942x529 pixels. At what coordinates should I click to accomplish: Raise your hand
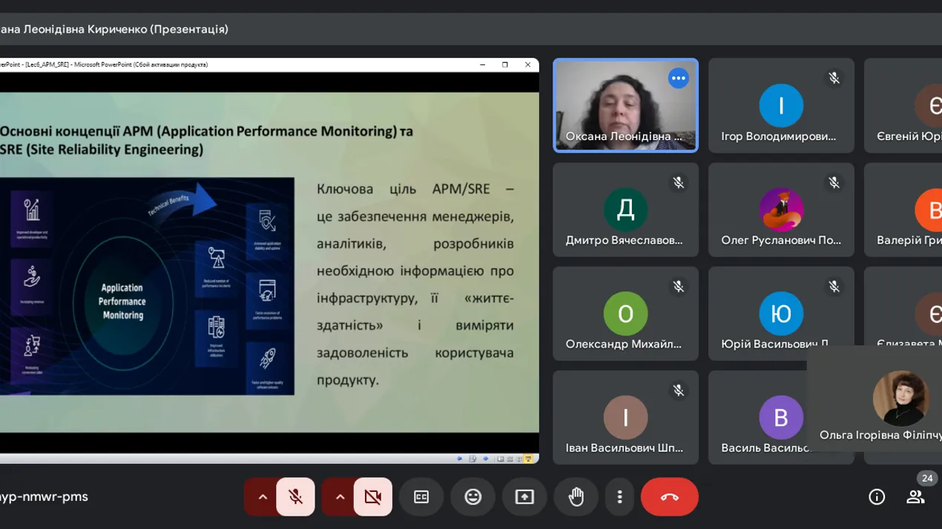[576, 497]
